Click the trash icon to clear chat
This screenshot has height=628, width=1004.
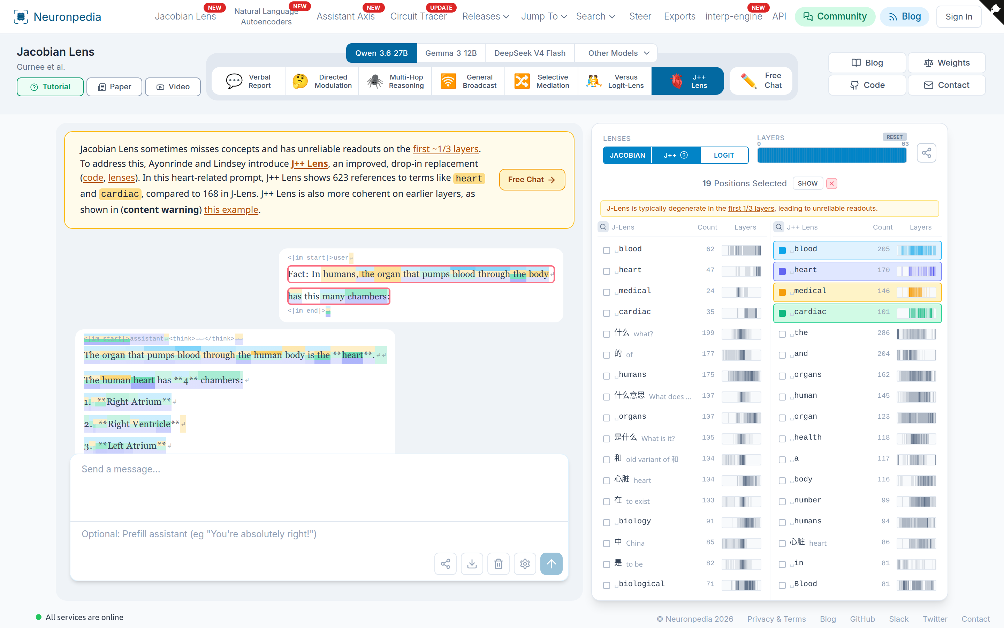coord(499,563)
